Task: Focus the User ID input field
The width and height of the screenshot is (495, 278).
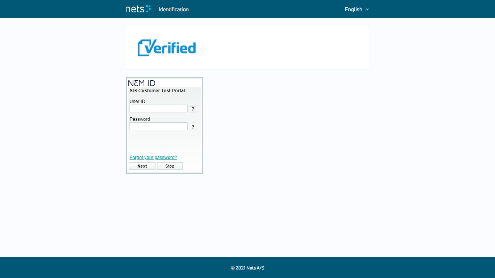Action: (159, 108)
